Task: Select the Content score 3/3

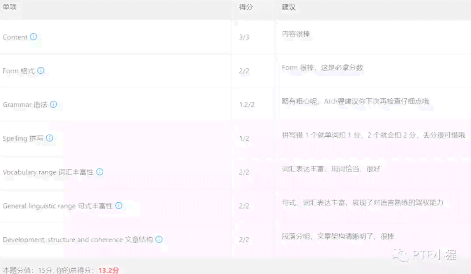Action: click(244, 37)
